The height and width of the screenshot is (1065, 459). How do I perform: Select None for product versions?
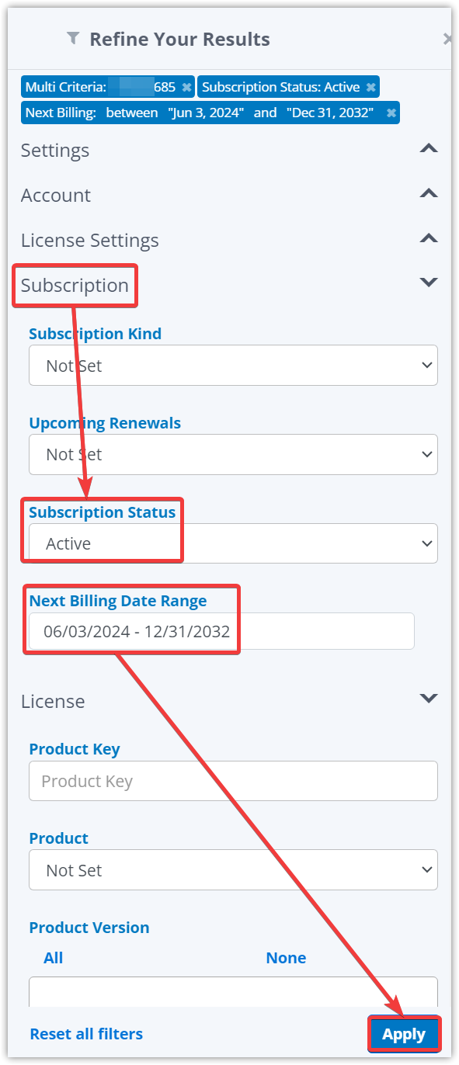(x=286, y=958)
